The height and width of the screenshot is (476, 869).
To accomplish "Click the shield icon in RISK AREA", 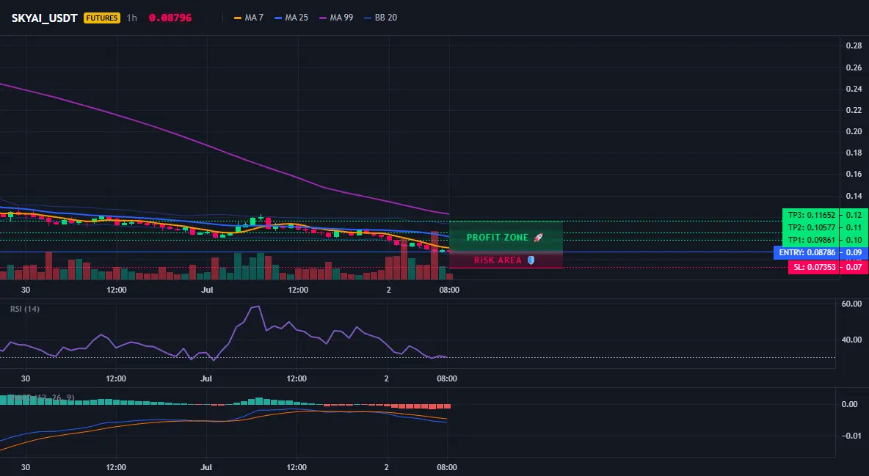I will [x=531, y=260].
